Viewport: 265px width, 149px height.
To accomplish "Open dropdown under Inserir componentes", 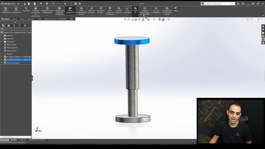I will point(16,16).
